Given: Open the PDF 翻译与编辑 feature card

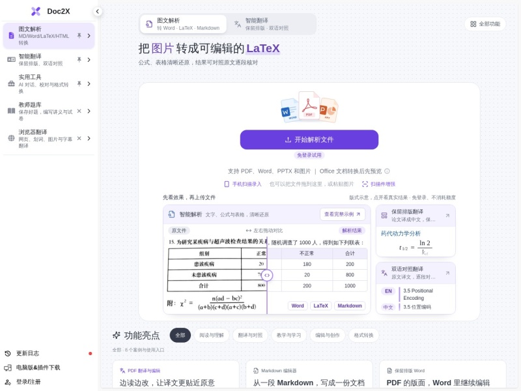Looking at the screenshot, I should pyautogui.click(x=176, y=375).
